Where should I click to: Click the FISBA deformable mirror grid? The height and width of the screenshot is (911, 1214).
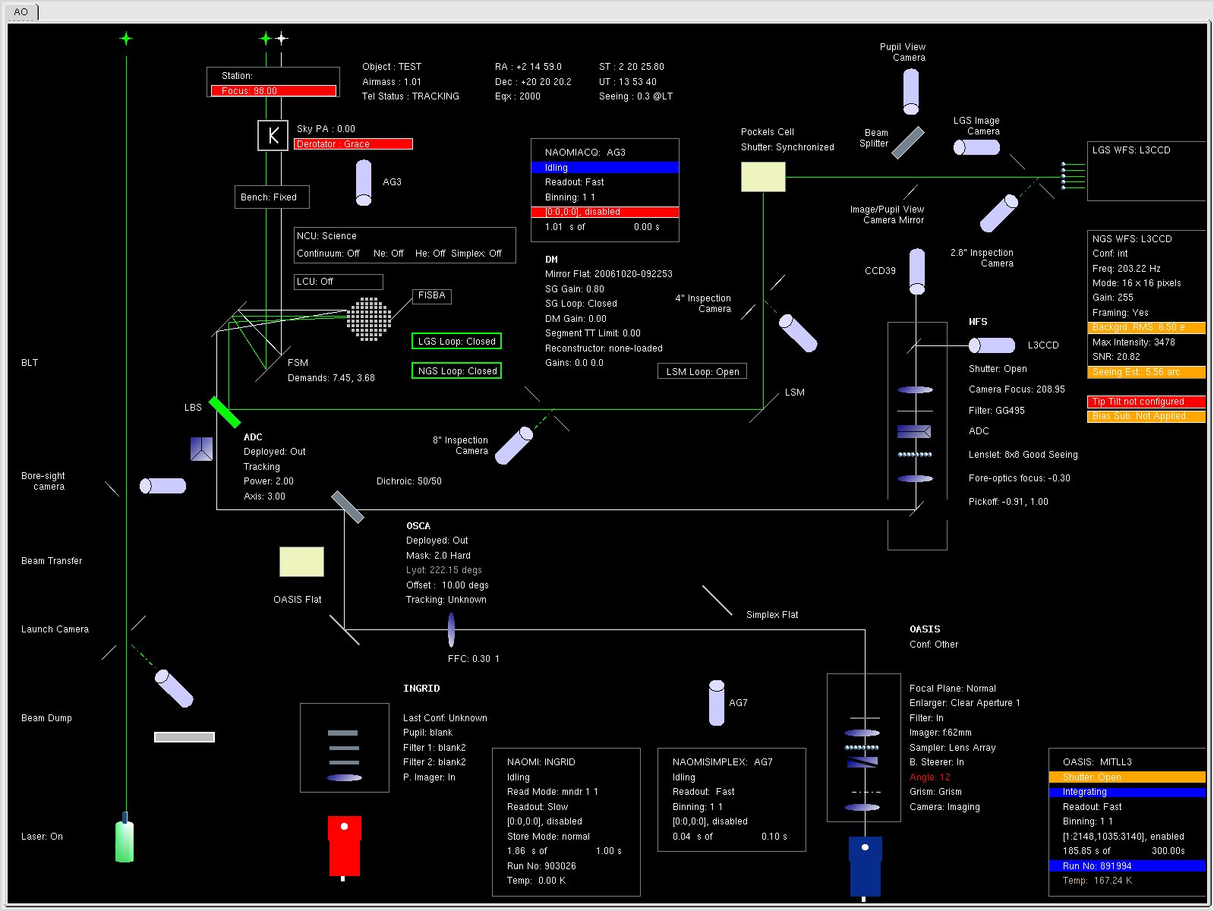point(369,319)
